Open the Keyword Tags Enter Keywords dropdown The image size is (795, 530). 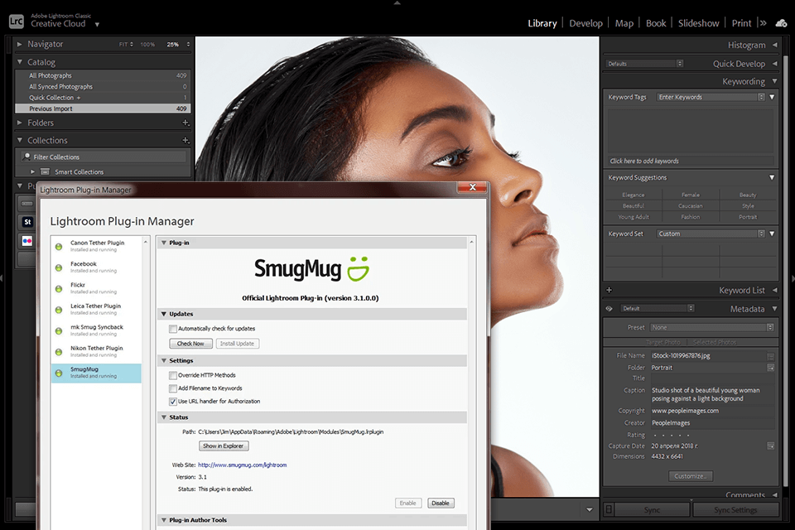pos(711,97)
